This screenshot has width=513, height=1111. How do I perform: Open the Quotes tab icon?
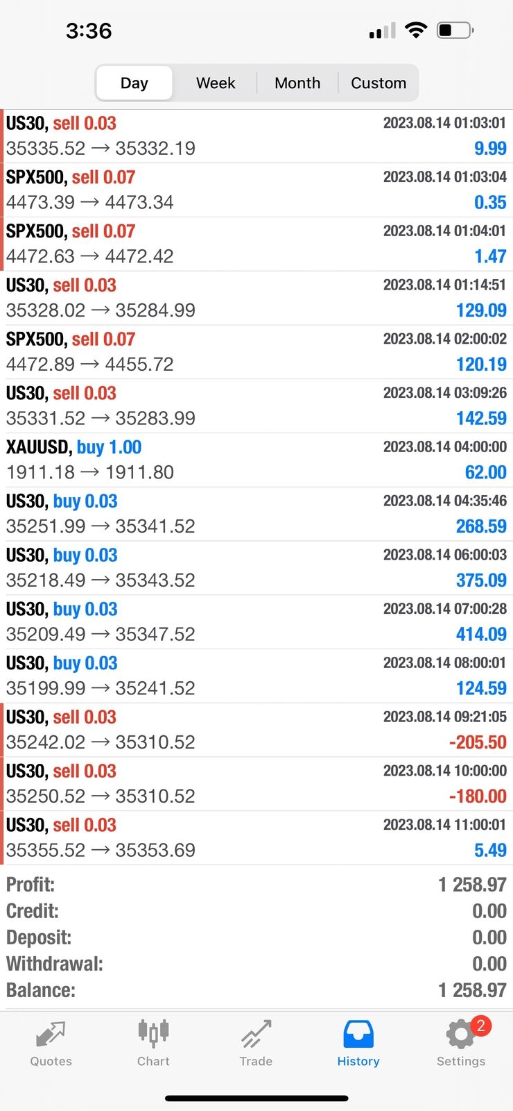click(x=51, y=1035)
